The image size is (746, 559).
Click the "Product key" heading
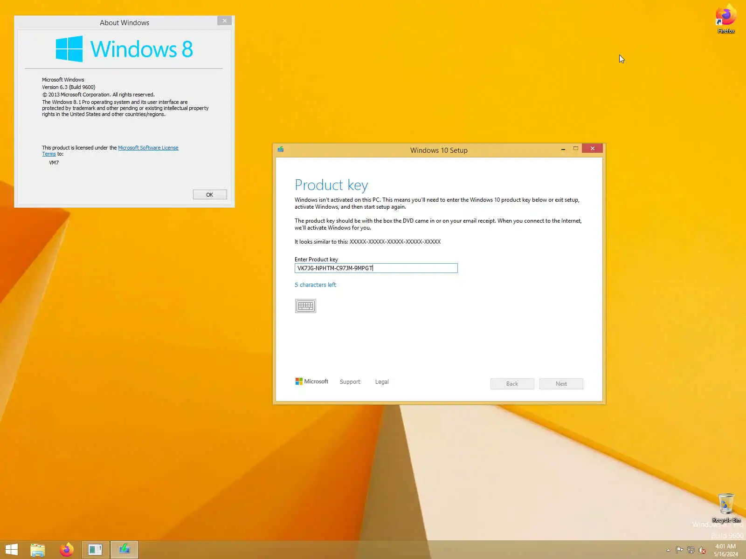(x=332, y=185)
